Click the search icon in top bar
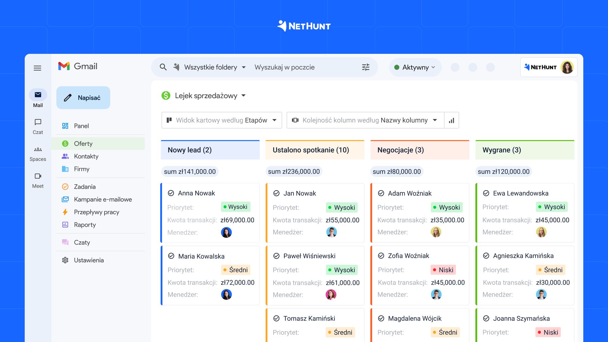Image resolution: width=608 pixels, height=342 pixels. click(163, 67)
